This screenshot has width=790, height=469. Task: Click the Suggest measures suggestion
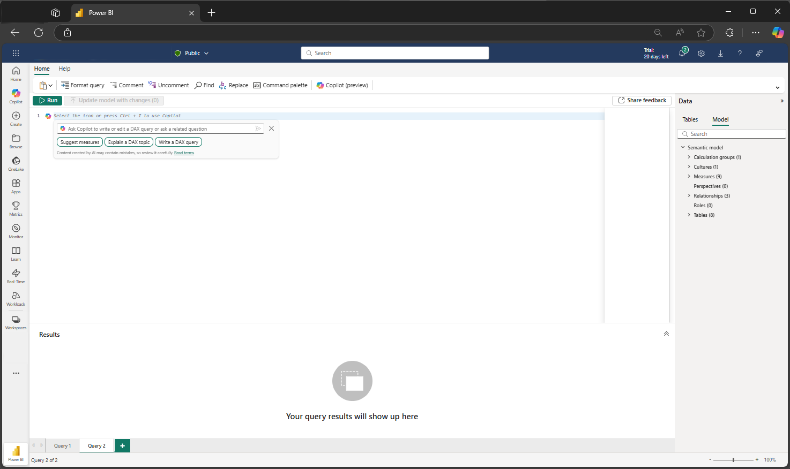pyautogui.click(x=79, y=142)
